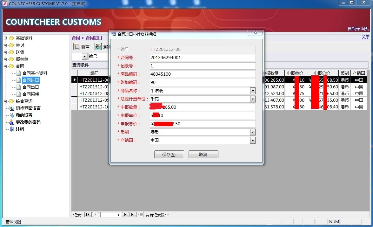Select 合同损耗 tree item
373x227 pixels.
point(30,94)
